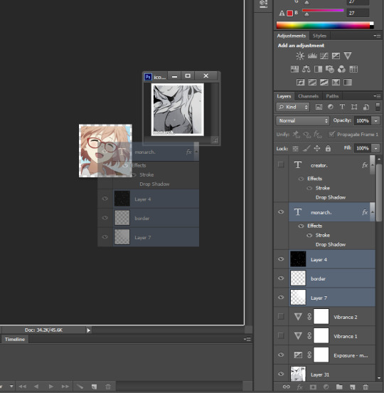The image size is (384, 393).
Task: Hide the monarch. text layer
Action: tap(281, 212)
